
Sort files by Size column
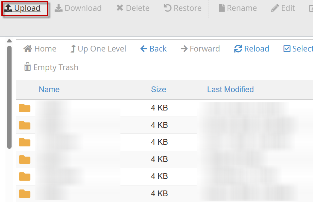pyautogui.click(x=159, y=89)
